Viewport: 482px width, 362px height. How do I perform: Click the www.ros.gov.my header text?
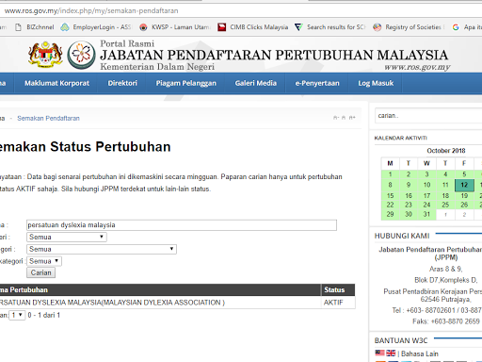coord(417,67)
